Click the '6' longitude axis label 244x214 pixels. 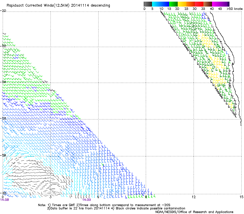point(98,197)
